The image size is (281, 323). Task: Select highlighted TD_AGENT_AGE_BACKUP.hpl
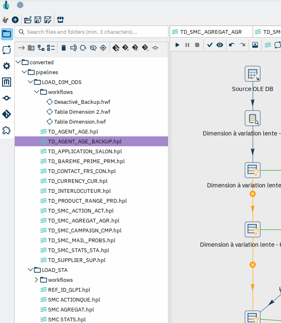pos(91,141)
